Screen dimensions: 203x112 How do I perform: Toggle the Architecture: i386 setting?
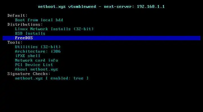(x=38, y=51)
